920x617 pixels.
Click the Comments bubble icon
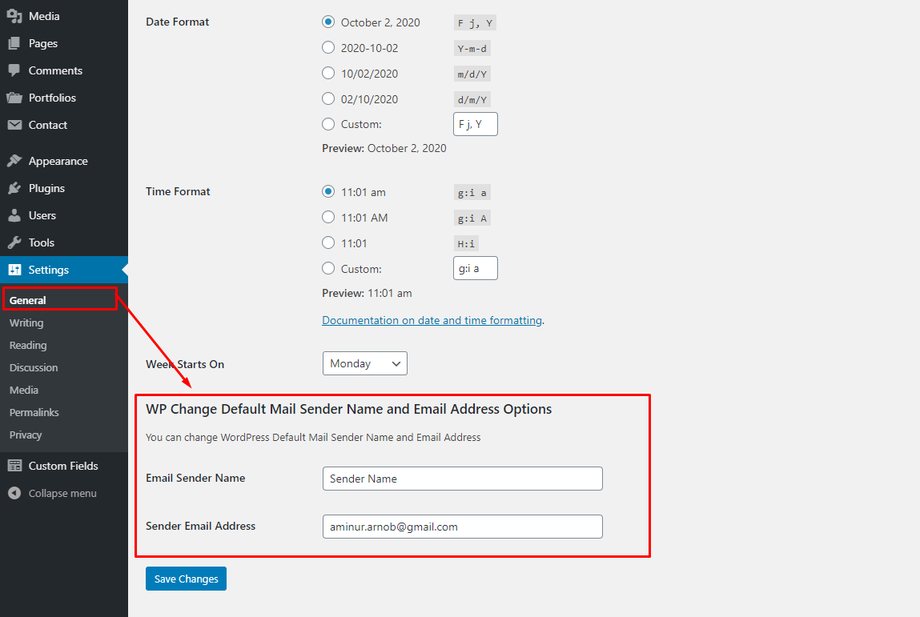[x=14, y=70]
